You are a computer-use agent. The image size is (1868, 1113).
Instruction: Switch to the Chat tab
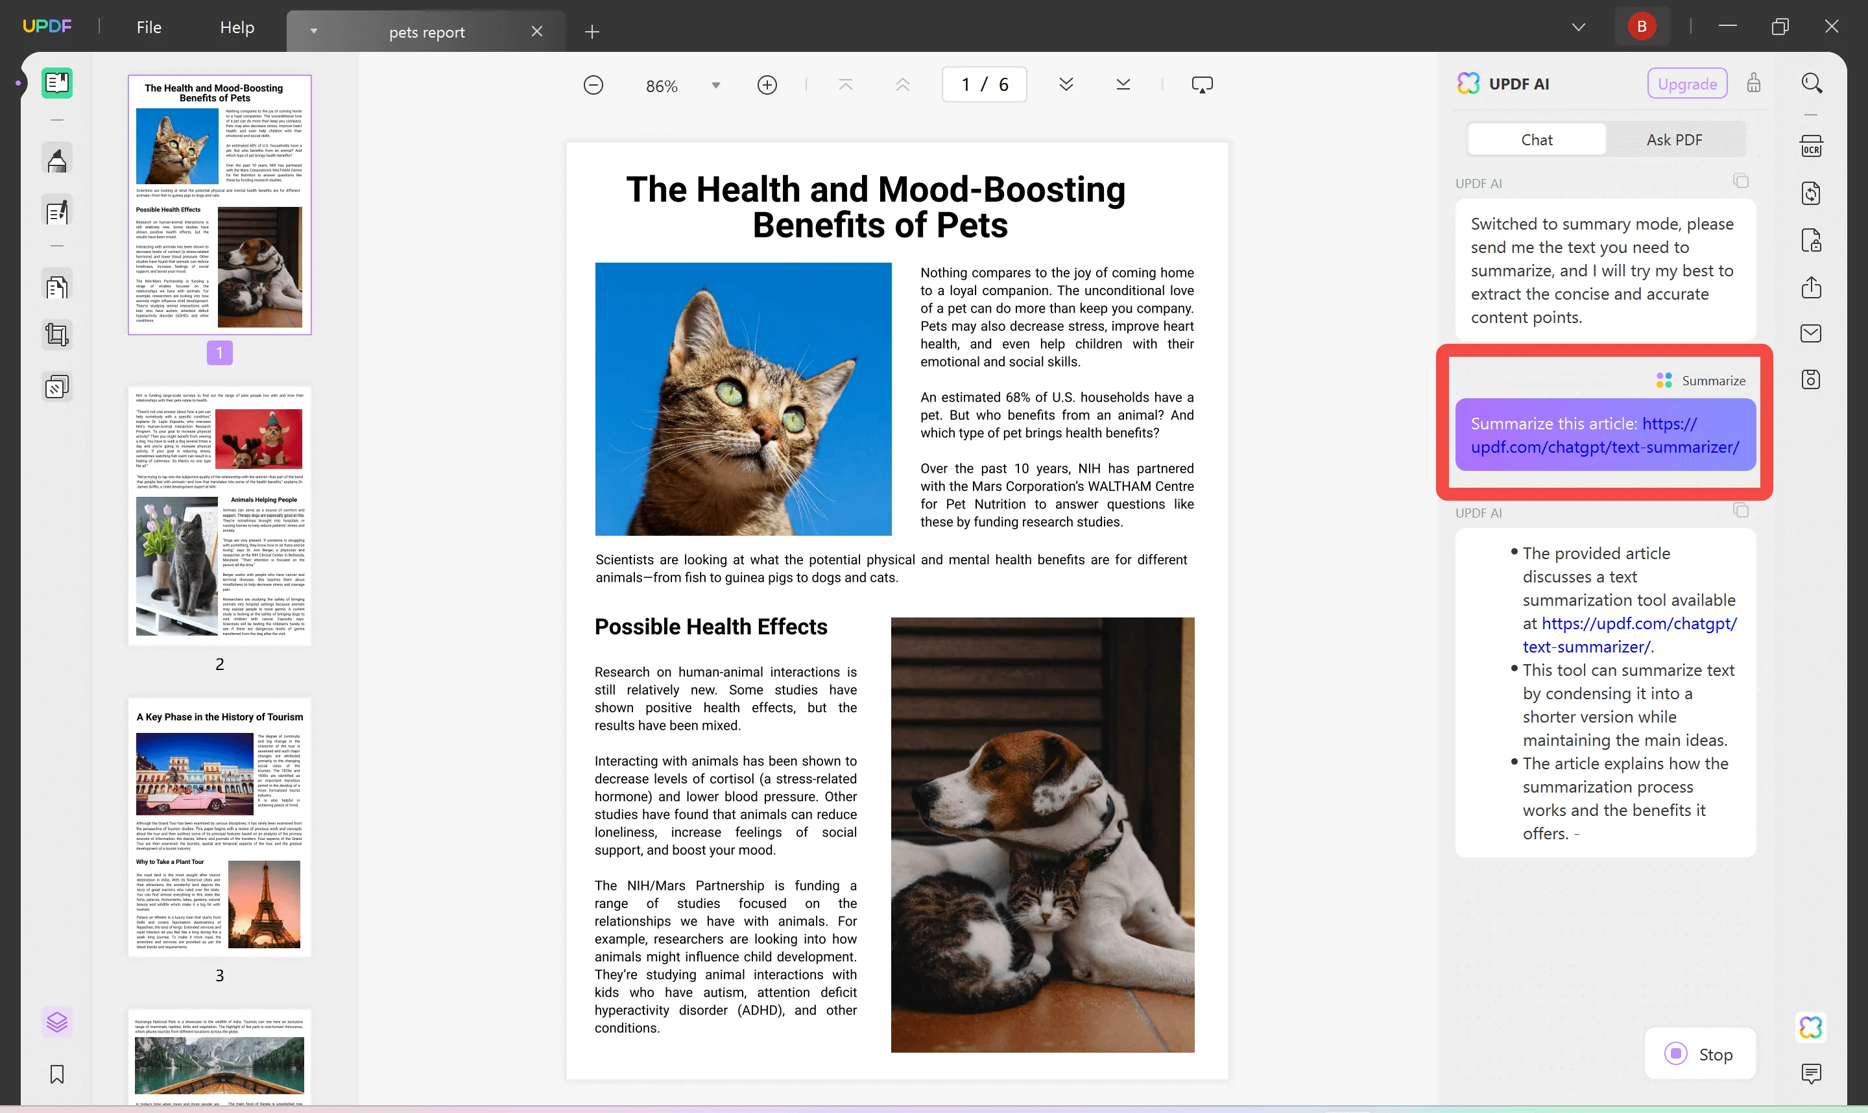[1535, 138]
